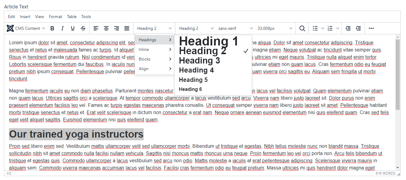Open the Insert menu
This screenshot has width=406, height=180.
[x=25, y=17]
